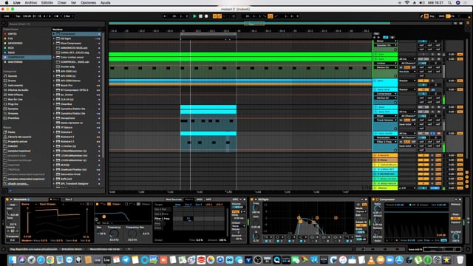The image size is (473, 266).
Task: Open the Wavetable device chooser
Action: pyautogui.click(x=386, y=137)
